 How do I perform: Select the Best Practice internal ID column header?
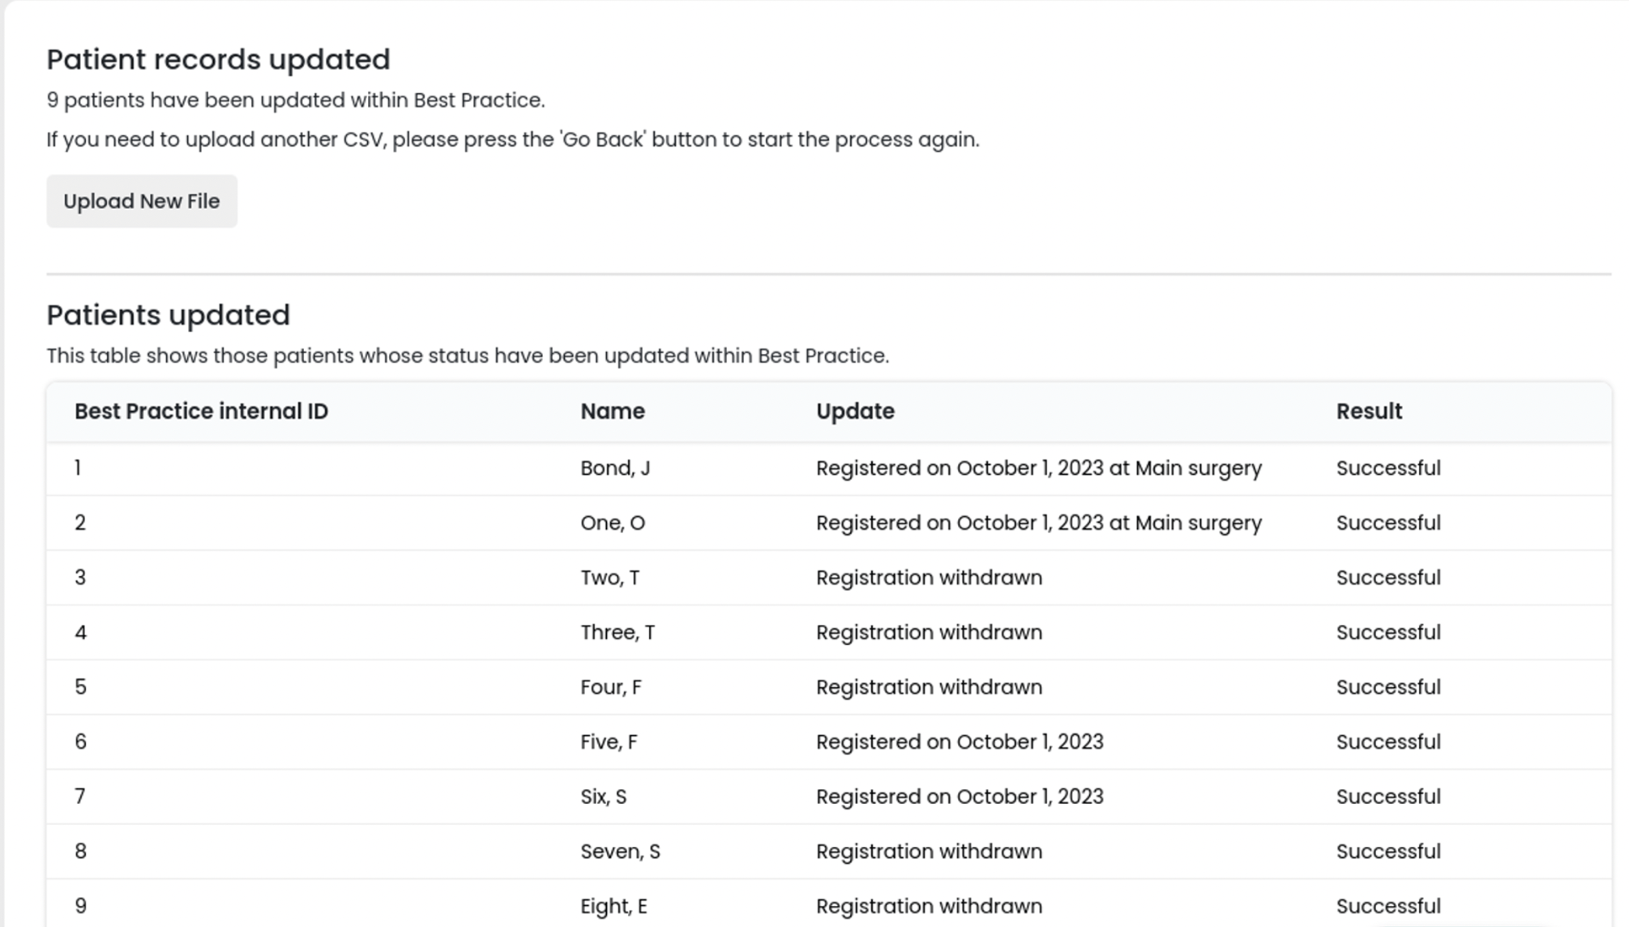[200, 411]
